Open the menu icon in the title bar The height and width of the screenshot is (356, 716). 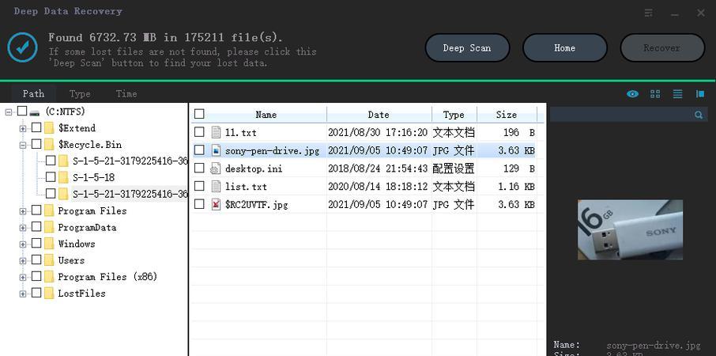coord(648,13)
